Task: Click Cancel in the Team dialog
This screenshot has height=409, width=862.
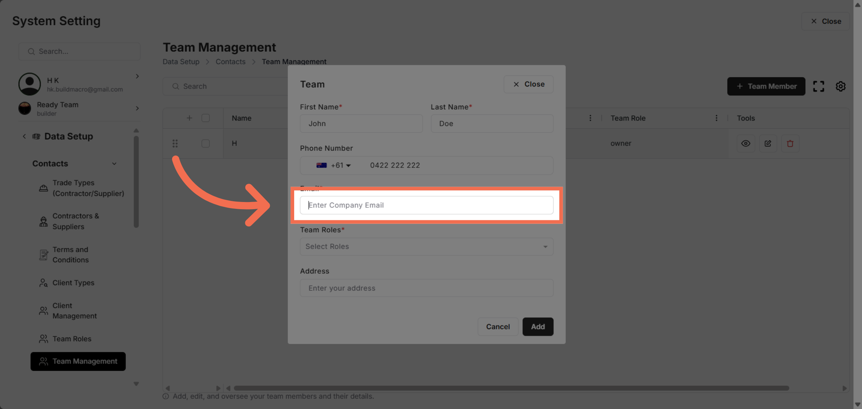Action: tap(498, 326)
